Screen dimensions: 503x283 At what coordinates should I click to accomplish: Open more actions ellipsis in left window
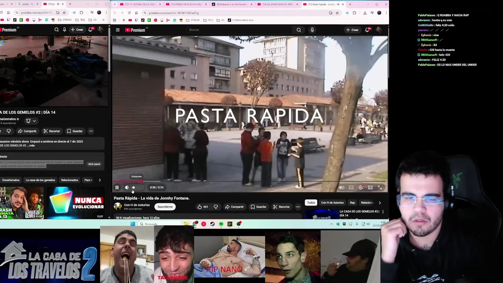click(x=91, y=131)
